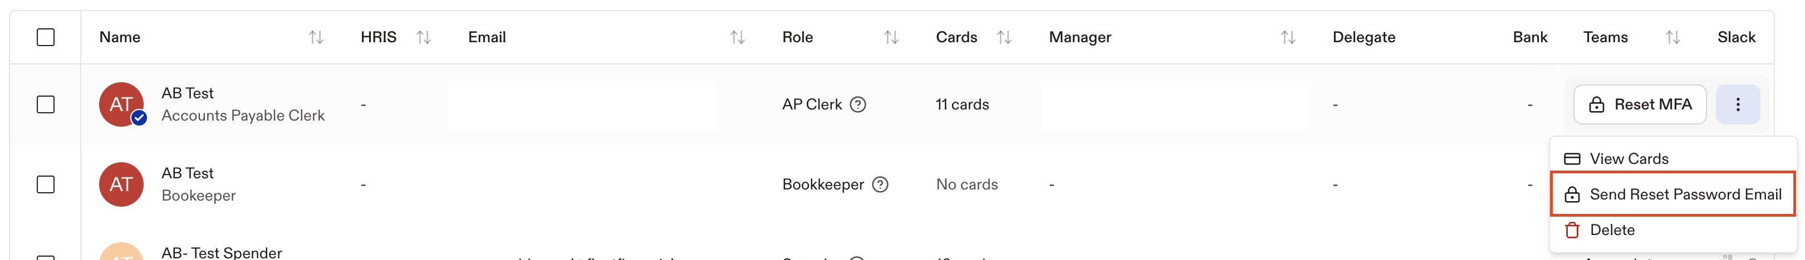
Task: Open the three-dot more actions menu
Action: 1738,104
